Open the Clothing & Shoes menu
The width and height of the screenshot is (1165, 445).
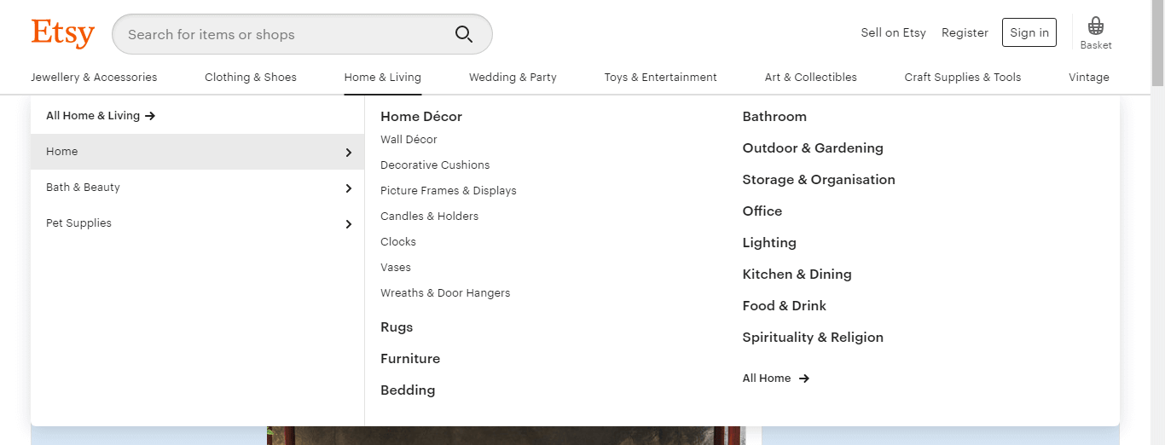coord(251,77)
